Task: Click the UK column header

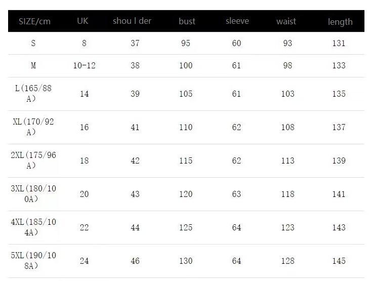Action: [x=83, y=21]
